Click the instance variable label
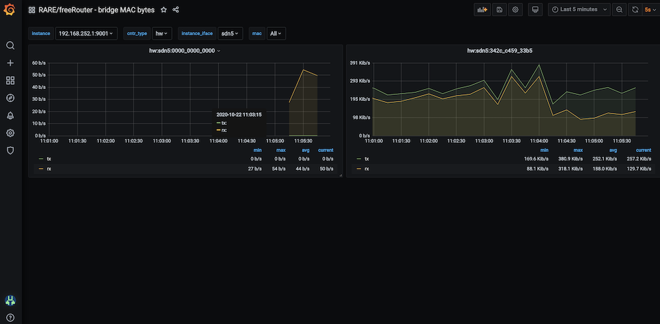Screen dimensions: 660x324 coord(41,33)
